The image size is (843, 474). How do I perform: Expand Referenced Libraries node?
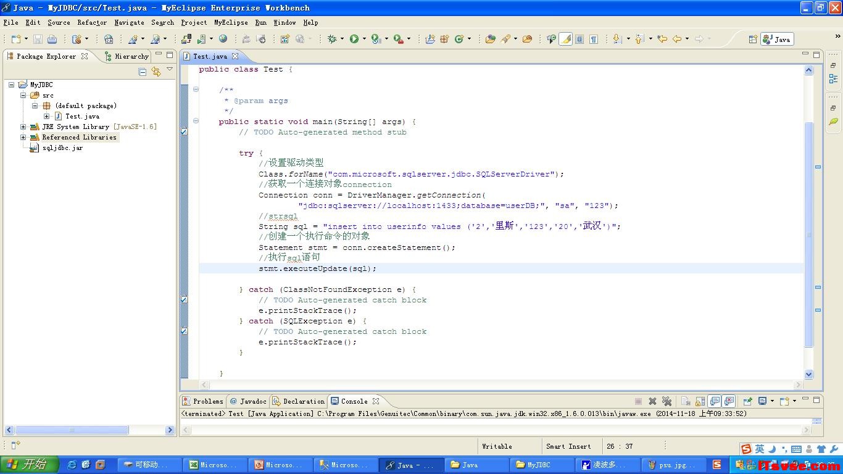[x=23, y=137]
